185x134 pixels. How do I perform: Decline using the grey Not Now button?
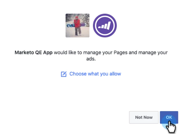coord(144,117)
